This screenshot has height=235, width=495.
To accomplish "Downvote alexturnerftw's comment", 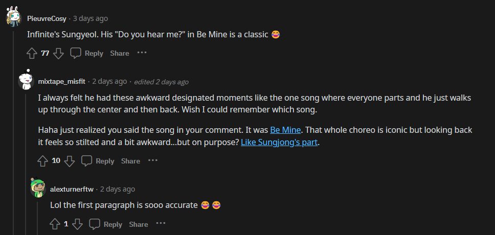I will [78, 224].
